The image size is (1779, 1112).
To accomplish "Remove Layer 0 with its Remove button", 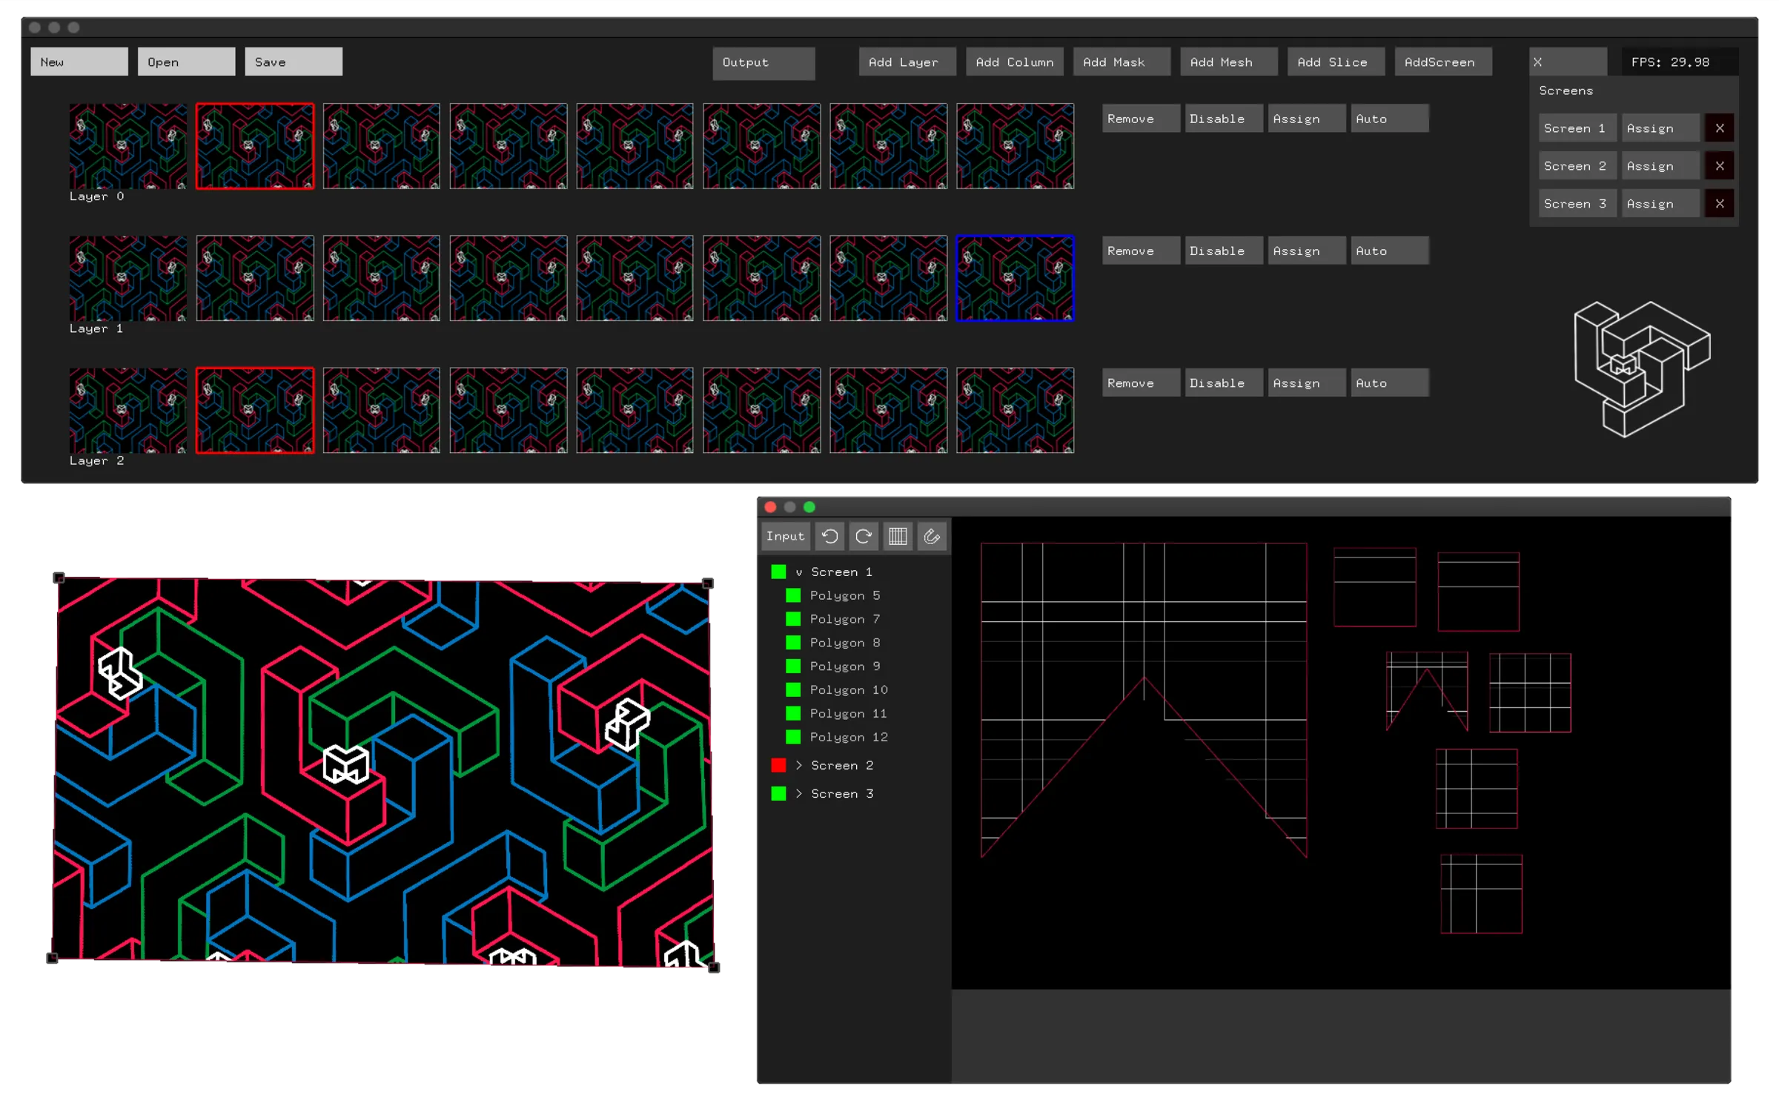I will click(x=1141, y=119).
